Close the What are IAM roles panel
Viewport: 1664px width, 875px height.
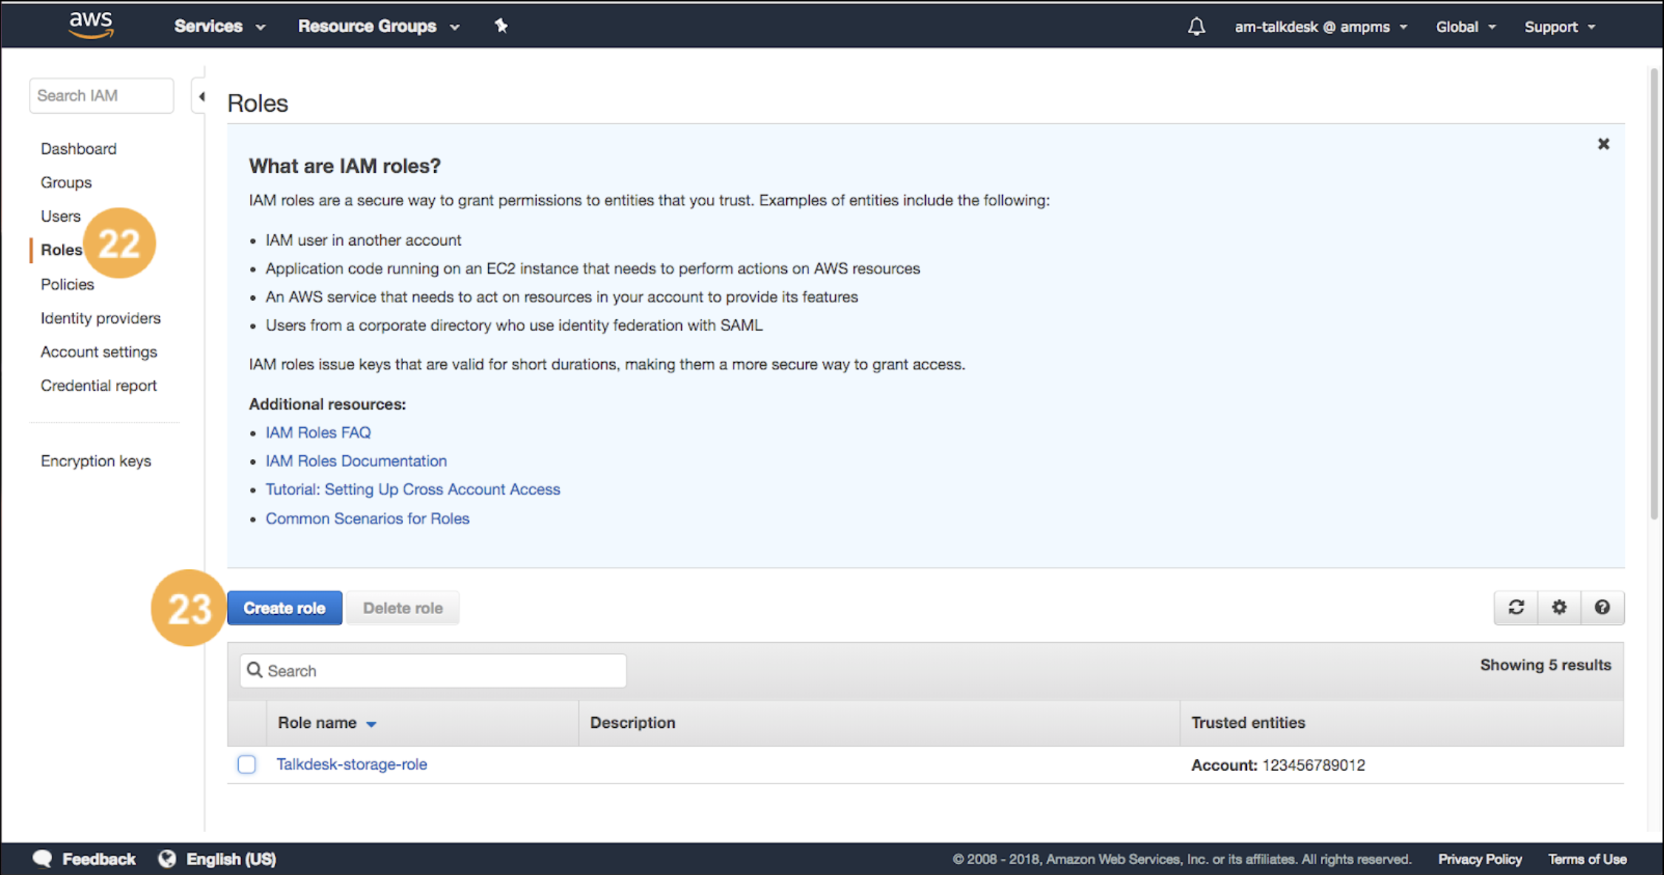pyautogui.click(x=1603, y=143)
